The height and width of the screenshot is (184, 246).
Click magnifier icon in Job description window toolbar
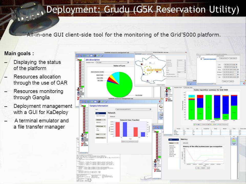tap(81, 55)
